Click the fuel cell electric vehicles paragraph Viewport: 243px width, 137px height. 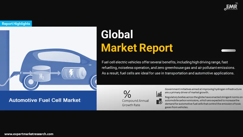point(168,68)
